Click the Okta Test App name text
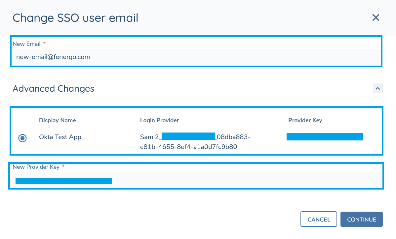 coord(60,137)
